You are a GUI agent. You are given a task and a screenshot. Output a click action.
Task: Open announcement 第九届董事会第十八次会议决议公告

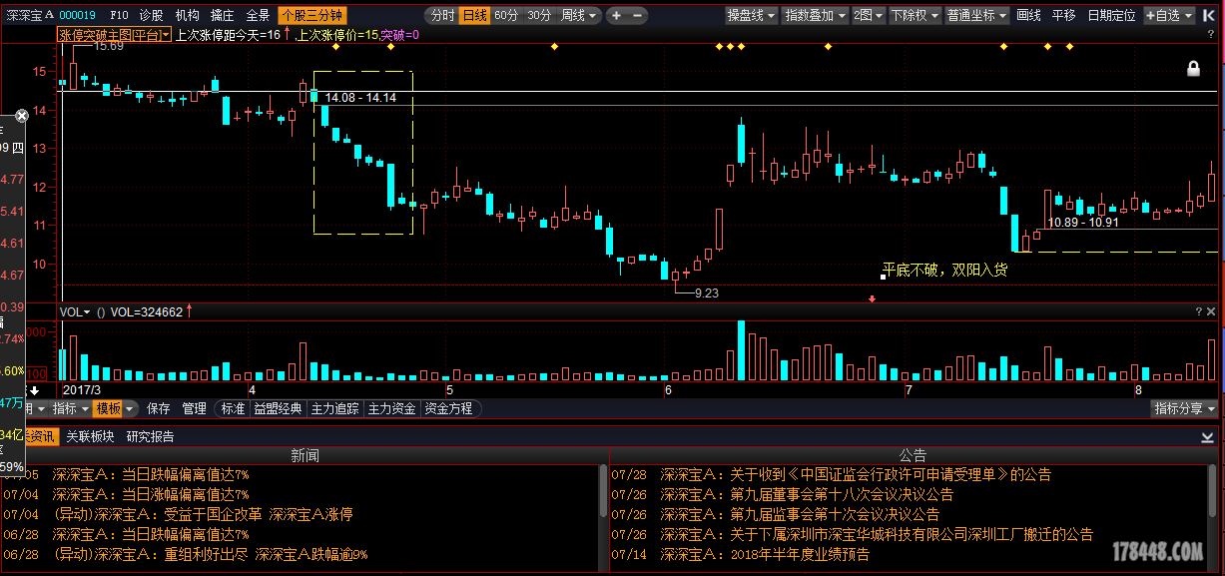coord(807,494)
